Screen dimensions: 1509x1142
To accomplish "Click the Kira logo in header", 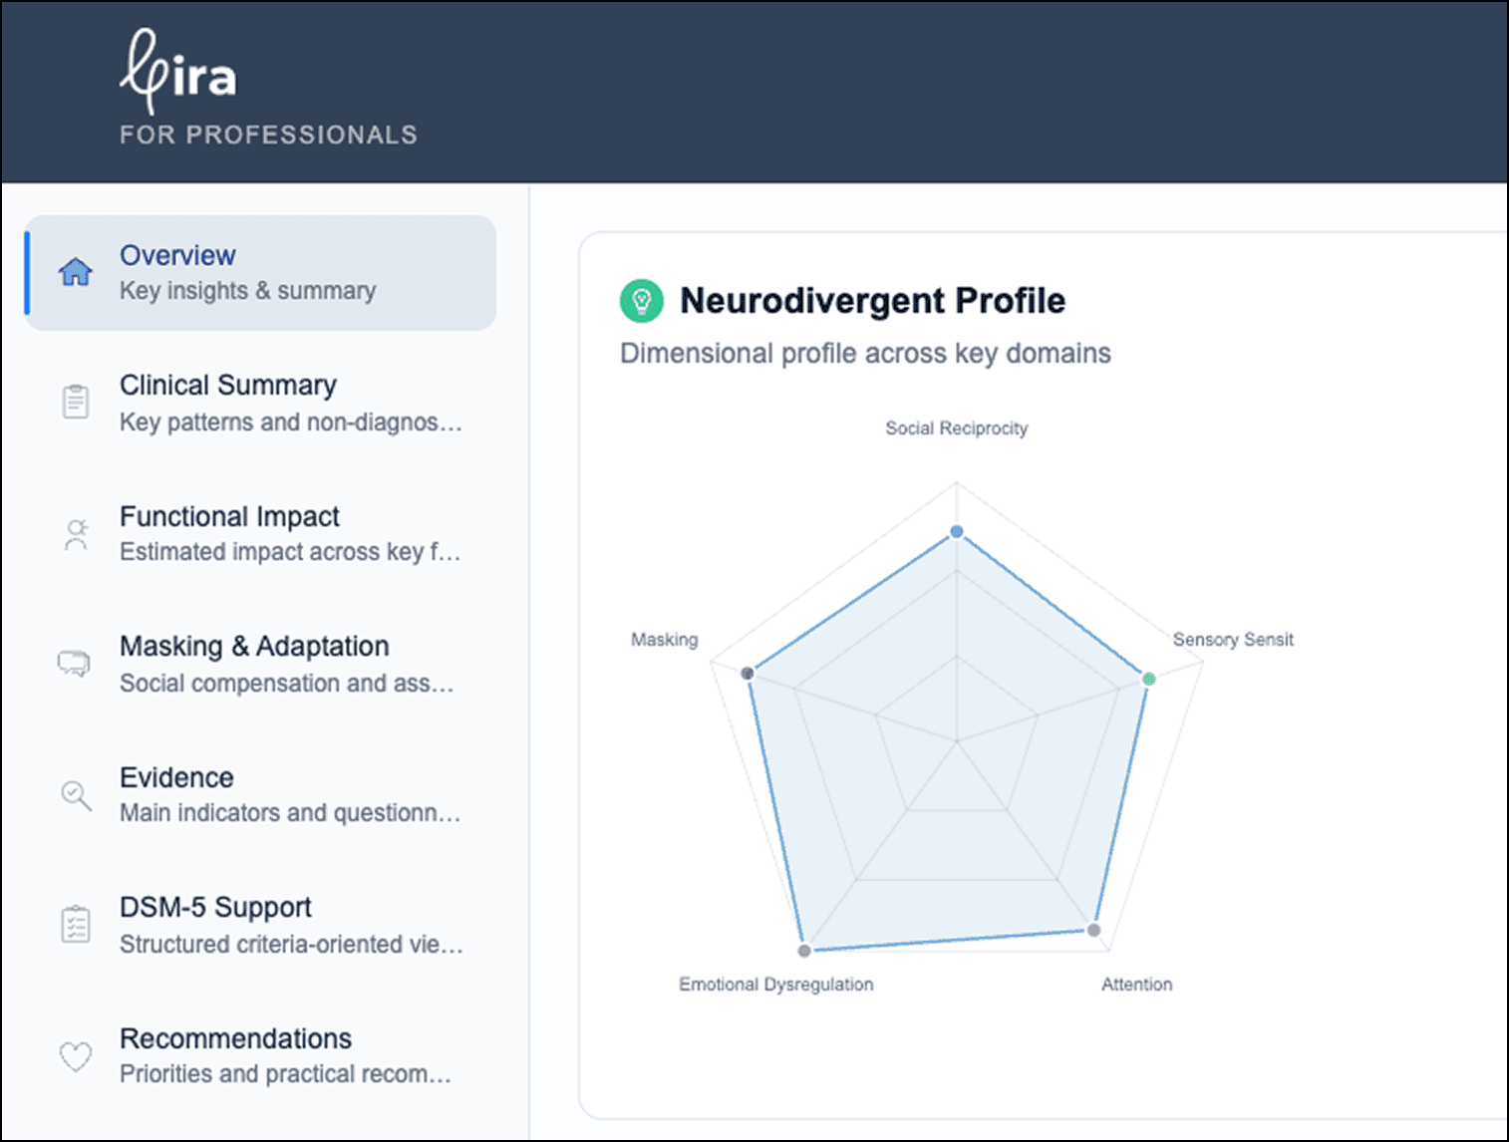I will coord(179,72).
